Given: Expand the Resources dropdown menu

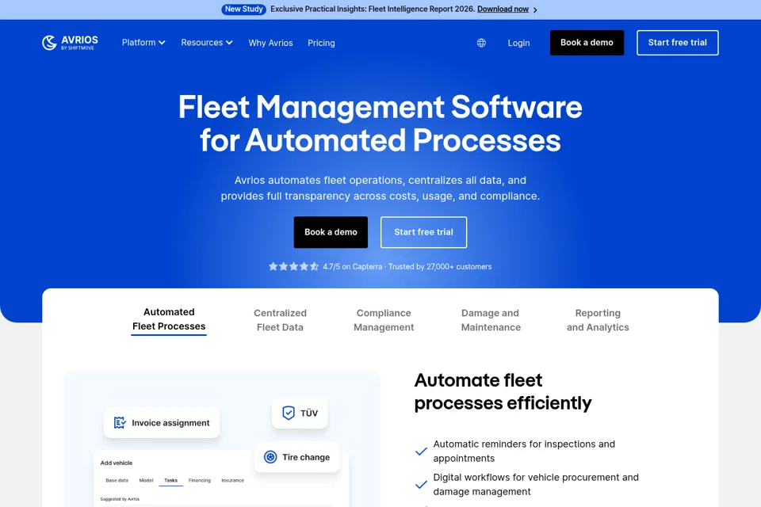Looking at the screenshot, I should click(x=207, y=43).
